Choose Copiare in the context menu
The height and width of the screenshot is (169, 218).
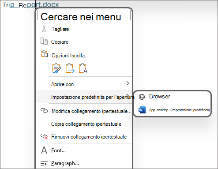(x=60, y=42)
